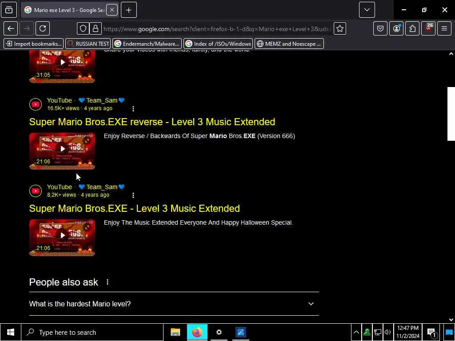This screenshot has width=455, height=341.
Task: Switch to Firefox in the taskbar
Action: point(197,332)
